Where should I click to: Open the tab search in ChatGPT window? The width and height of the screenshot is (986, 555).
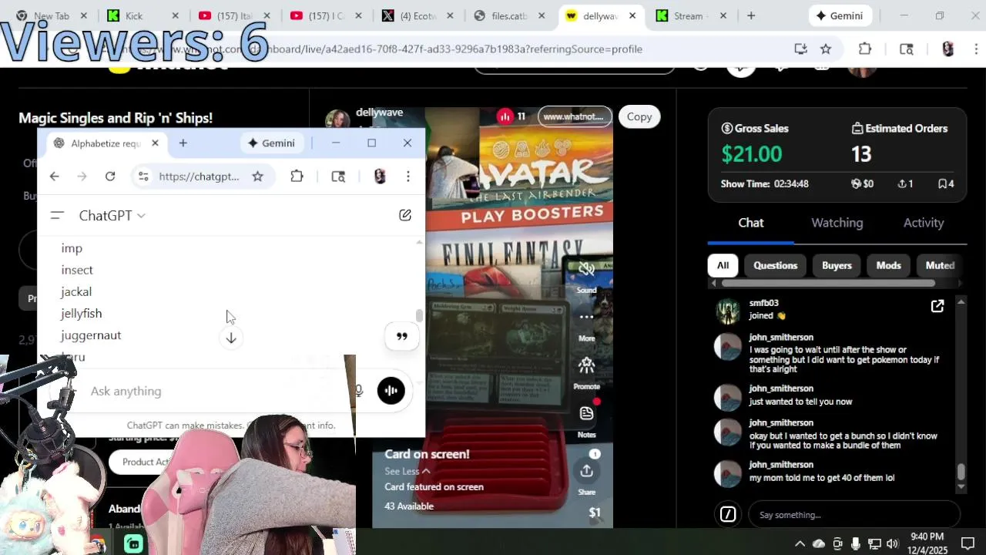[338, 177]
